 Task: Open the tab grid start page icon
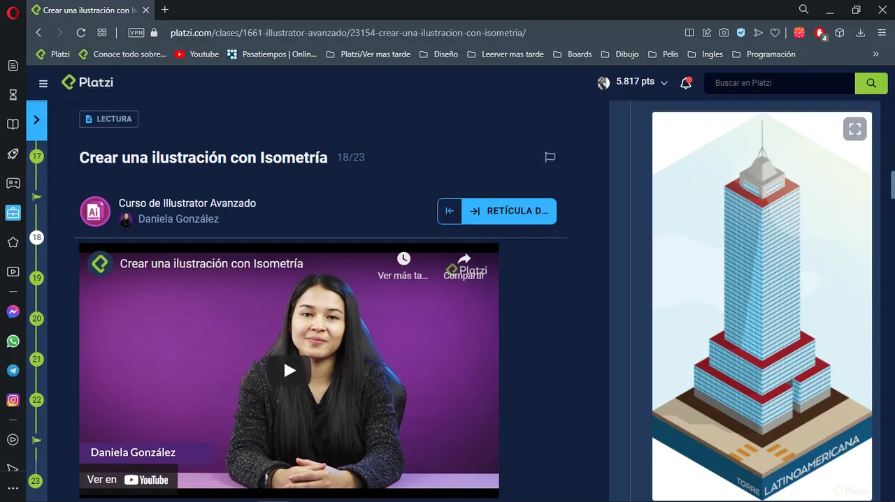pos(102,33)
